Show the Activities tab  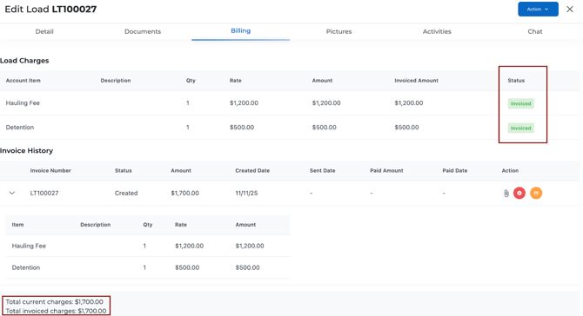point(437,31)
